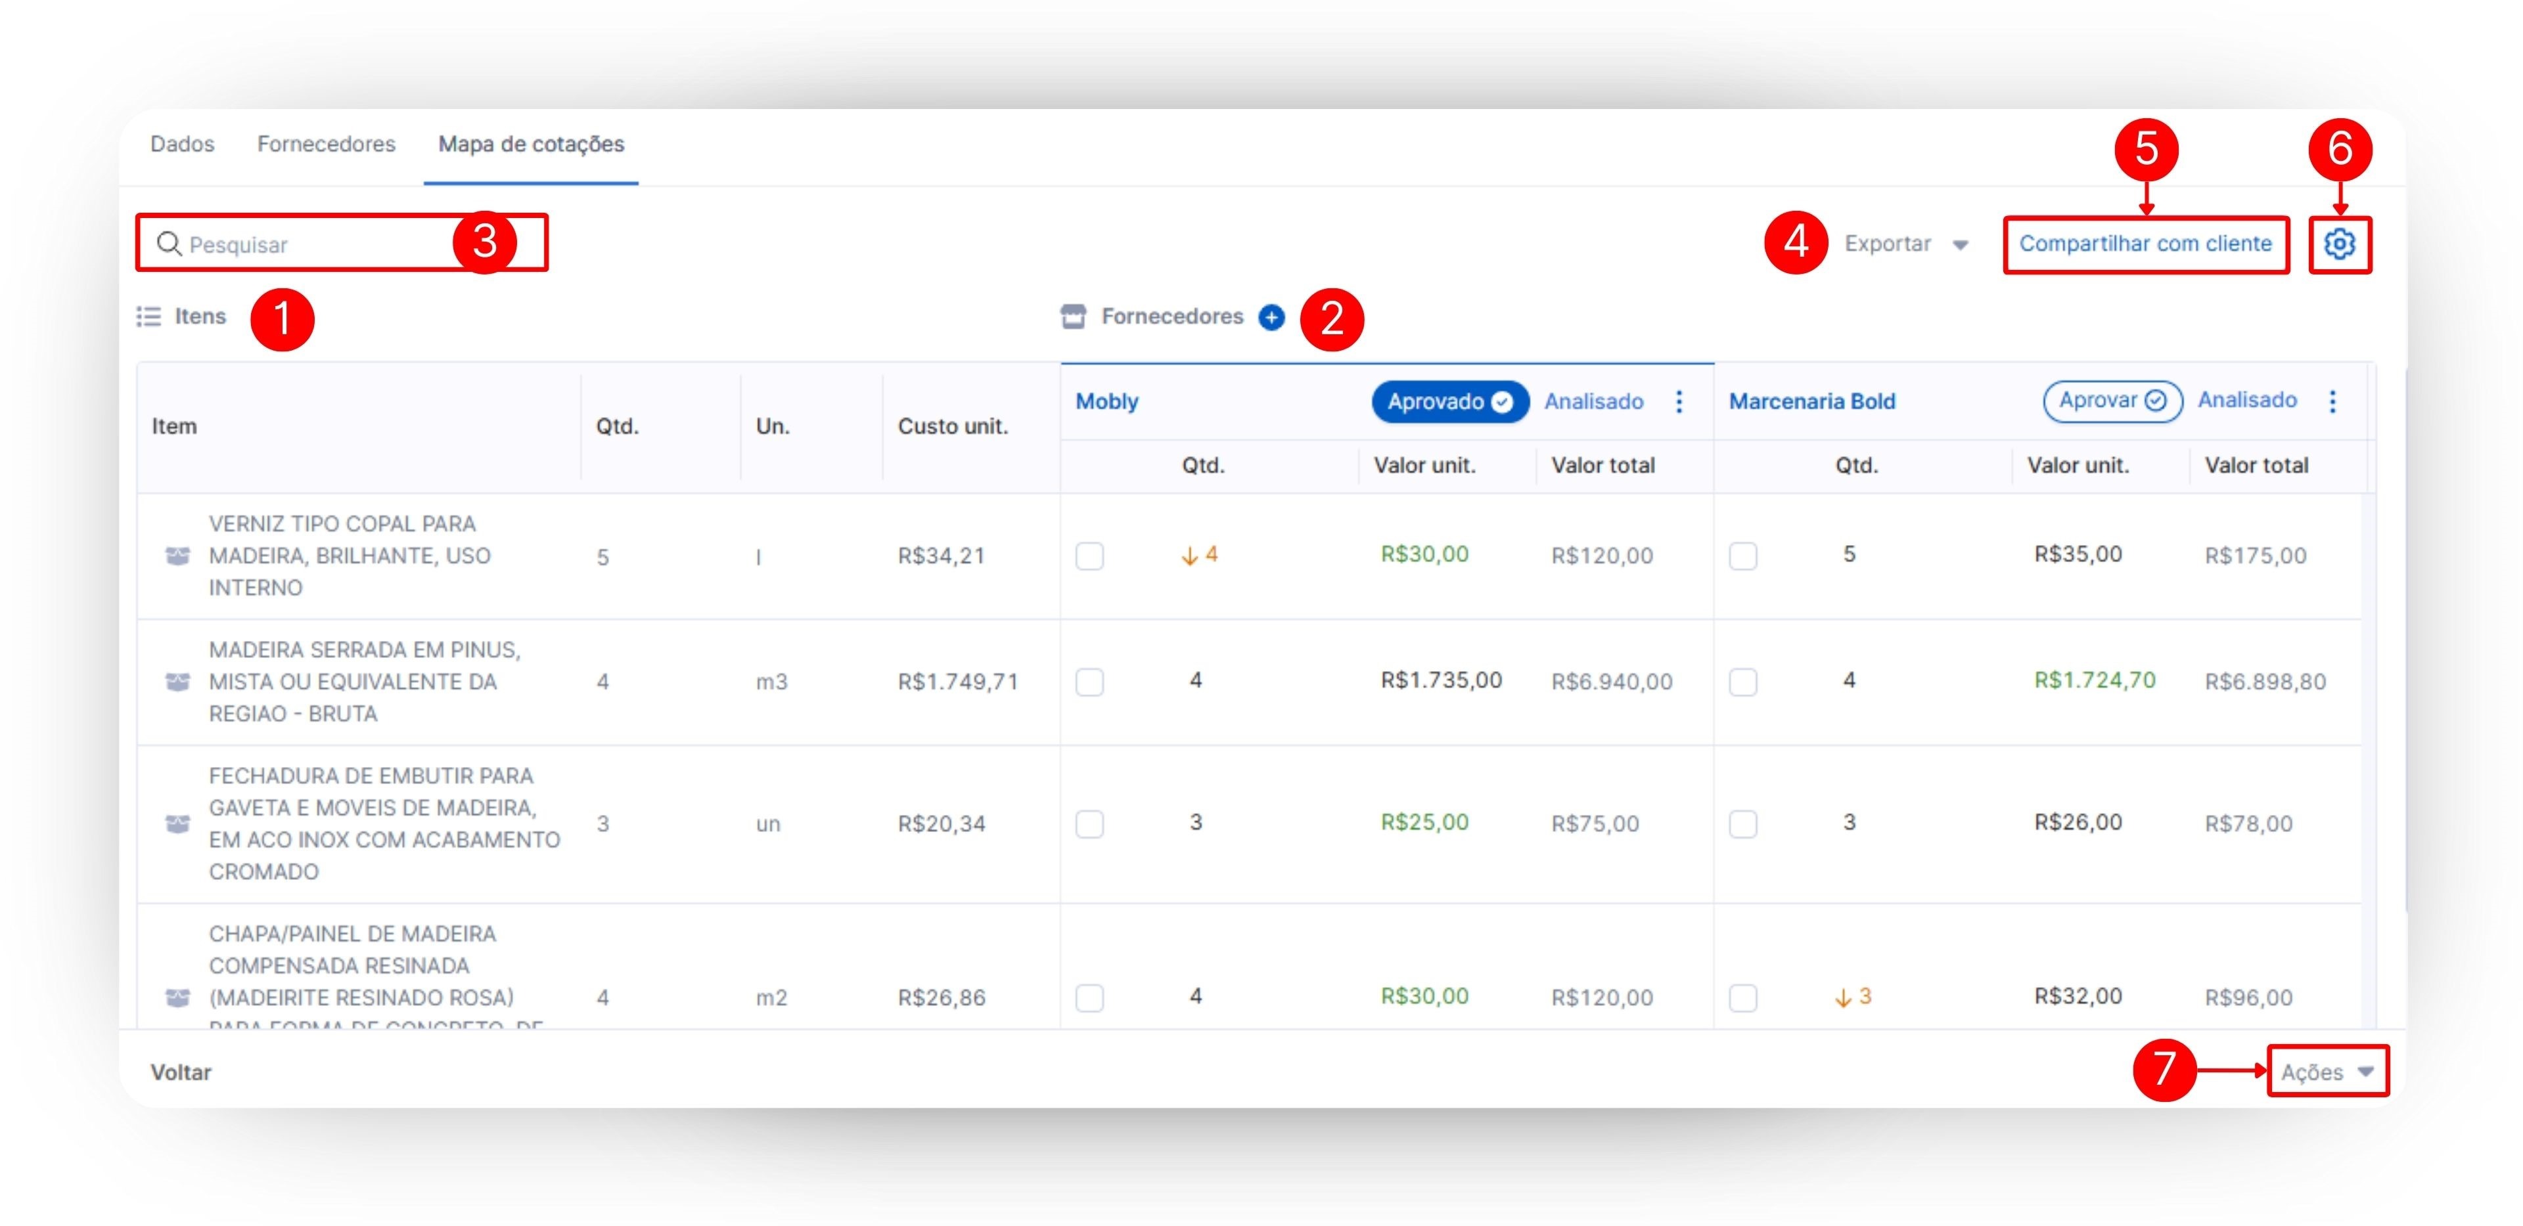This screenshot has width=2523, height=1226.
Task: Open the Ações dropdown menu
Action: click(x=2326, y=1071)
